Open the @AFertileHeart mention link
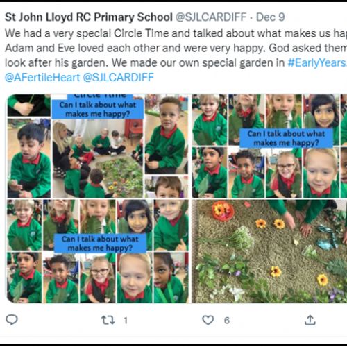 42,77
